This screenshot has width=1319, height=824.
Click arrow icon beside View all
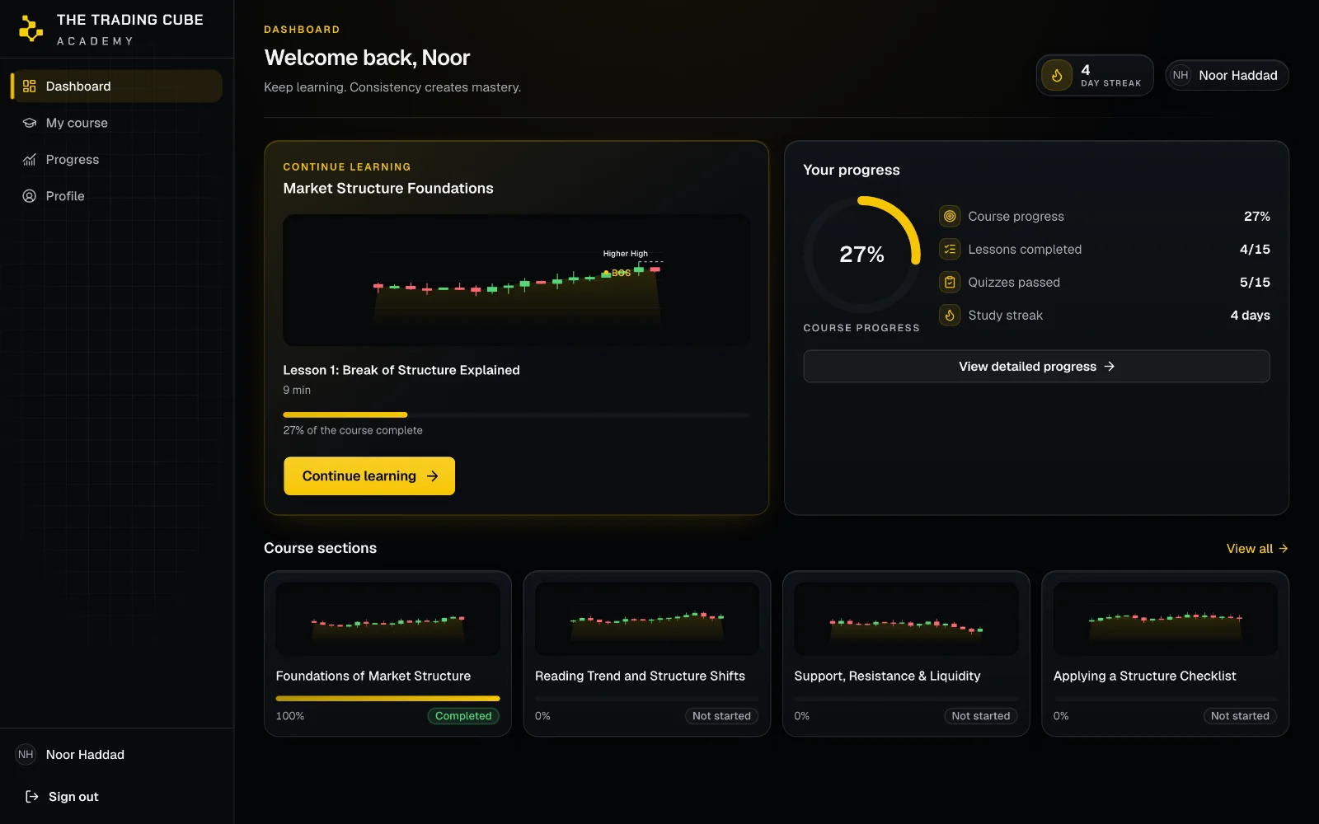pyautogui.click(x=1283, y=549)
